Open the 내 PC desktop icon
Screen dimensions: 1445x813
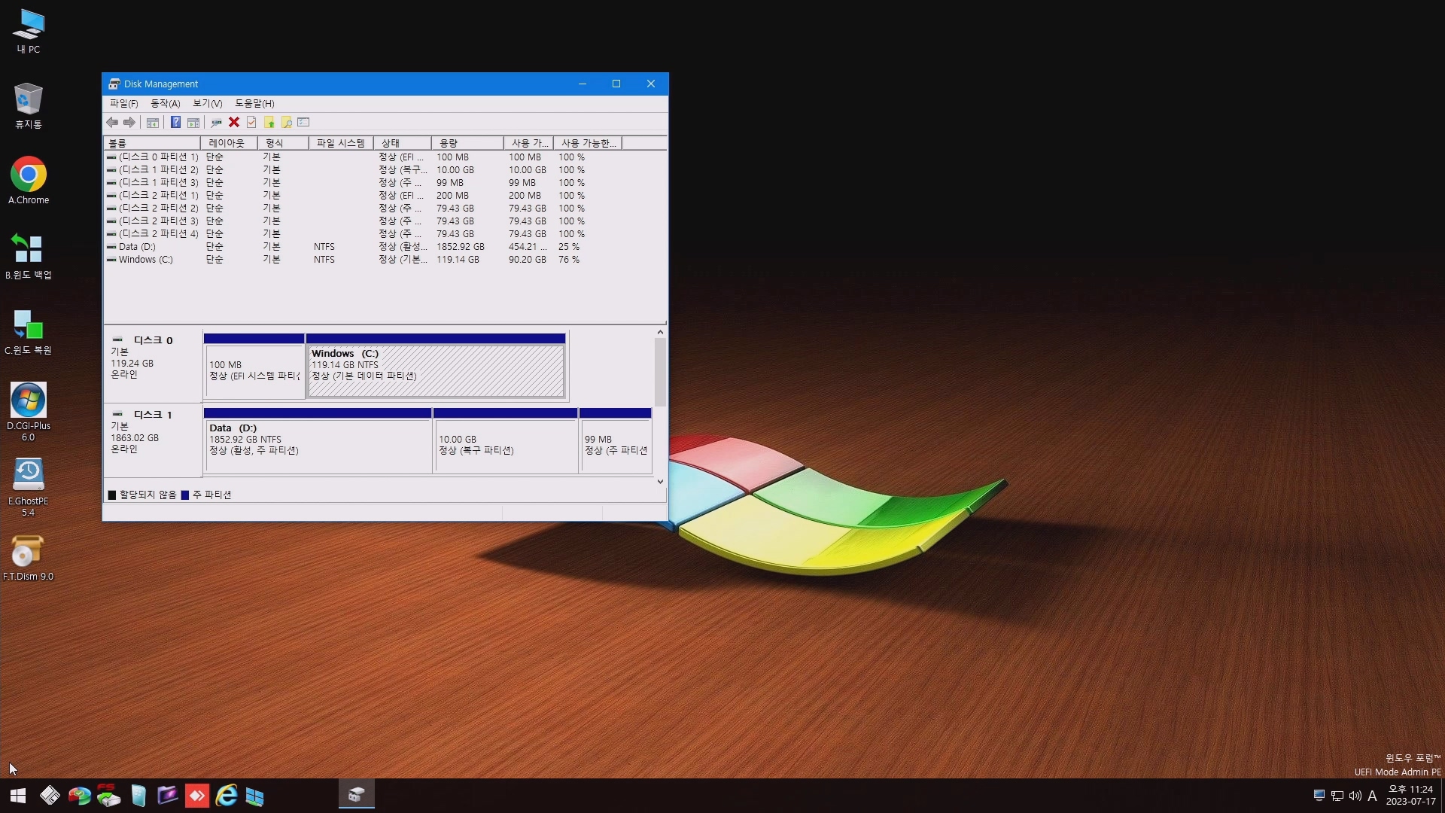tap(29, 31)
